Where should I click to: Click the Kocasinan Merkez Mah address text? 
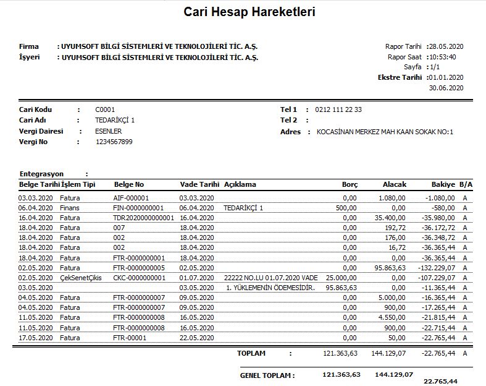pos(385,132)
